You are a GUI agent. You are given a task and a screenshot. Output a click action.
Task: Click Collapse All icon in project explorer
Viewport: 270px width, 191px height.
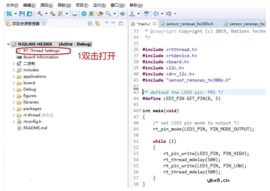pyautogui.click(x=90, y=23)
